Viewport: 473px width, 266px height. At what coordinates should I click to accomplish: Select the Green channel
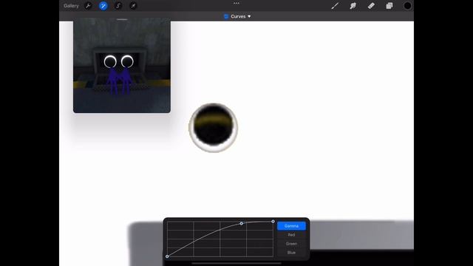[291, 243]
